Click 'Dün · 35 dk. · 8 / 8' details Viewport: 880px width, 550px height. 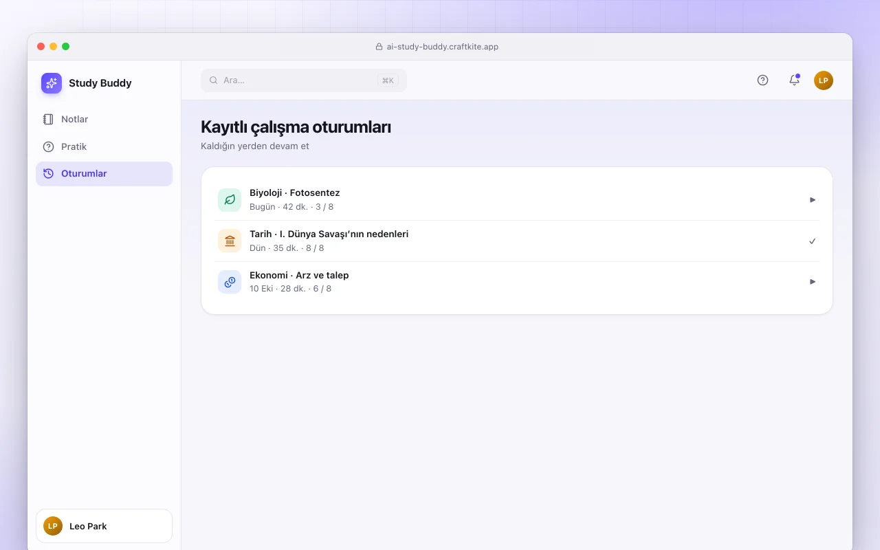(x=287, y=248)
